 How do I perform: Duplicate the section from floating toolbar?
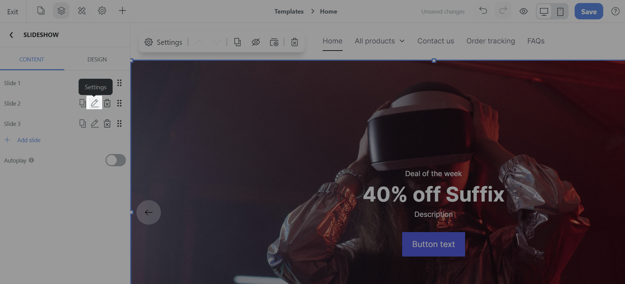[x=237, y=42]
